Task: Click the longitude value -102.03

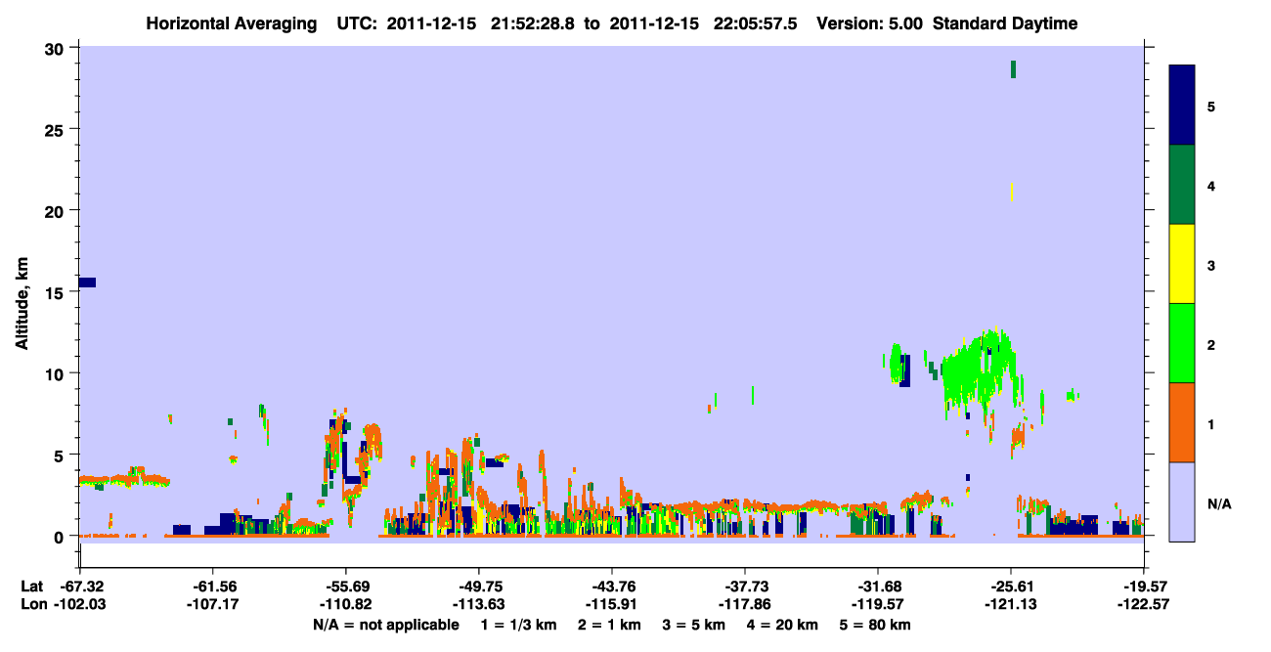Action: tap(80, 604)
